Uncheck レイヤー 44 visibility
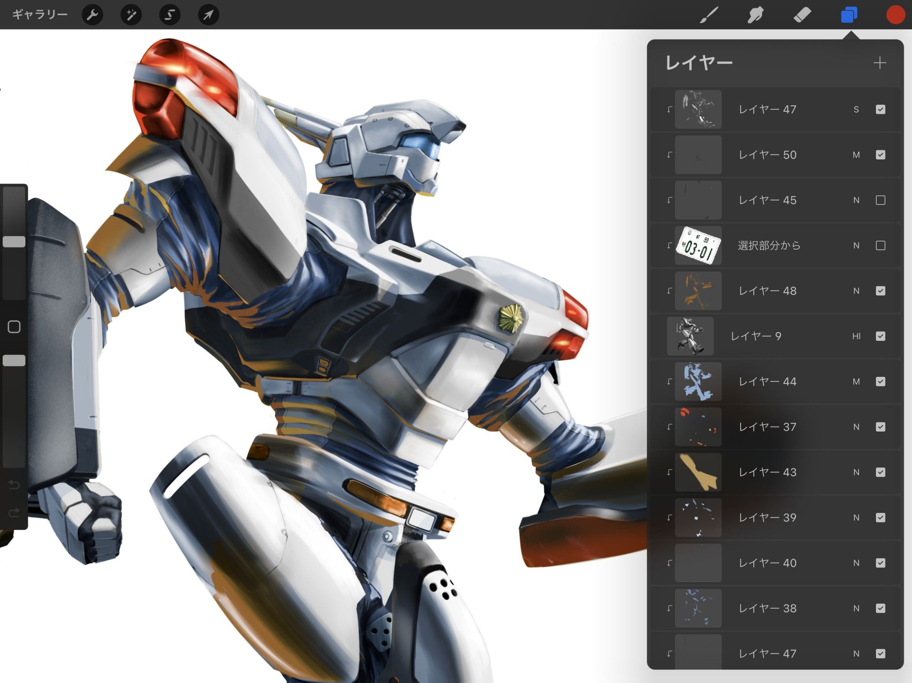Viewport: 912px width, 683px height. click(x=881, y=381)
